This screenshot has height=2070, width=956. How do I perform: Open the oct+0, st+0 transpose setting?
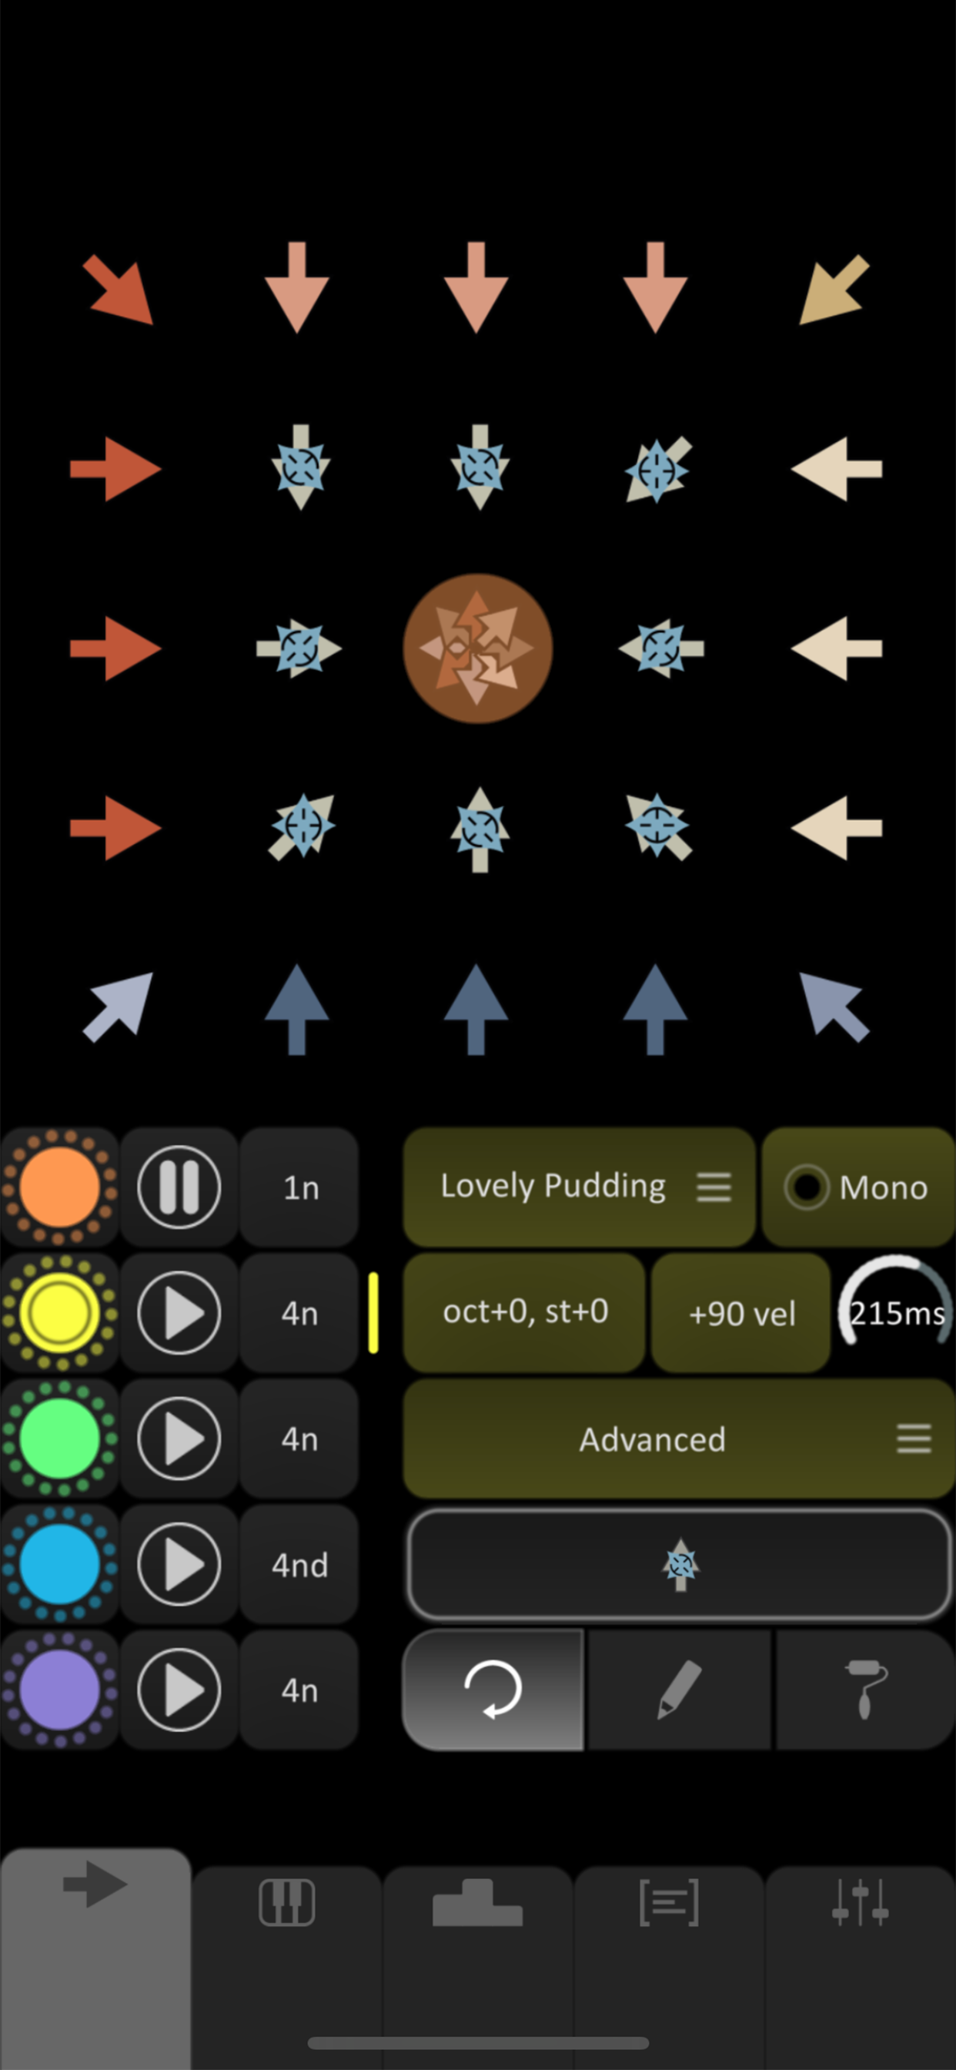pos(523,1312)
